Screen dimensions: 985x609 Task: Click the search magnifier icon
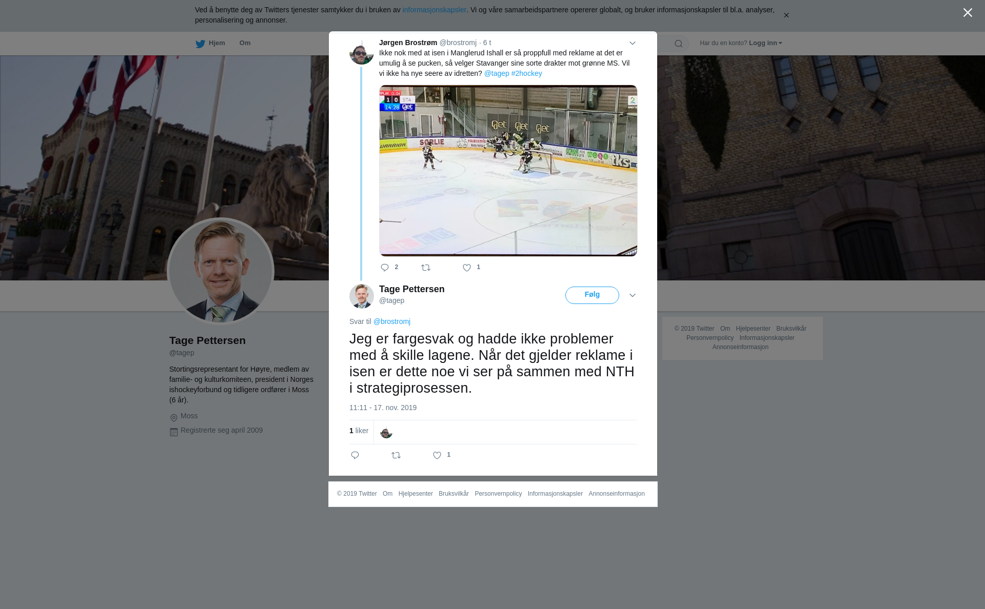(679, 44)
